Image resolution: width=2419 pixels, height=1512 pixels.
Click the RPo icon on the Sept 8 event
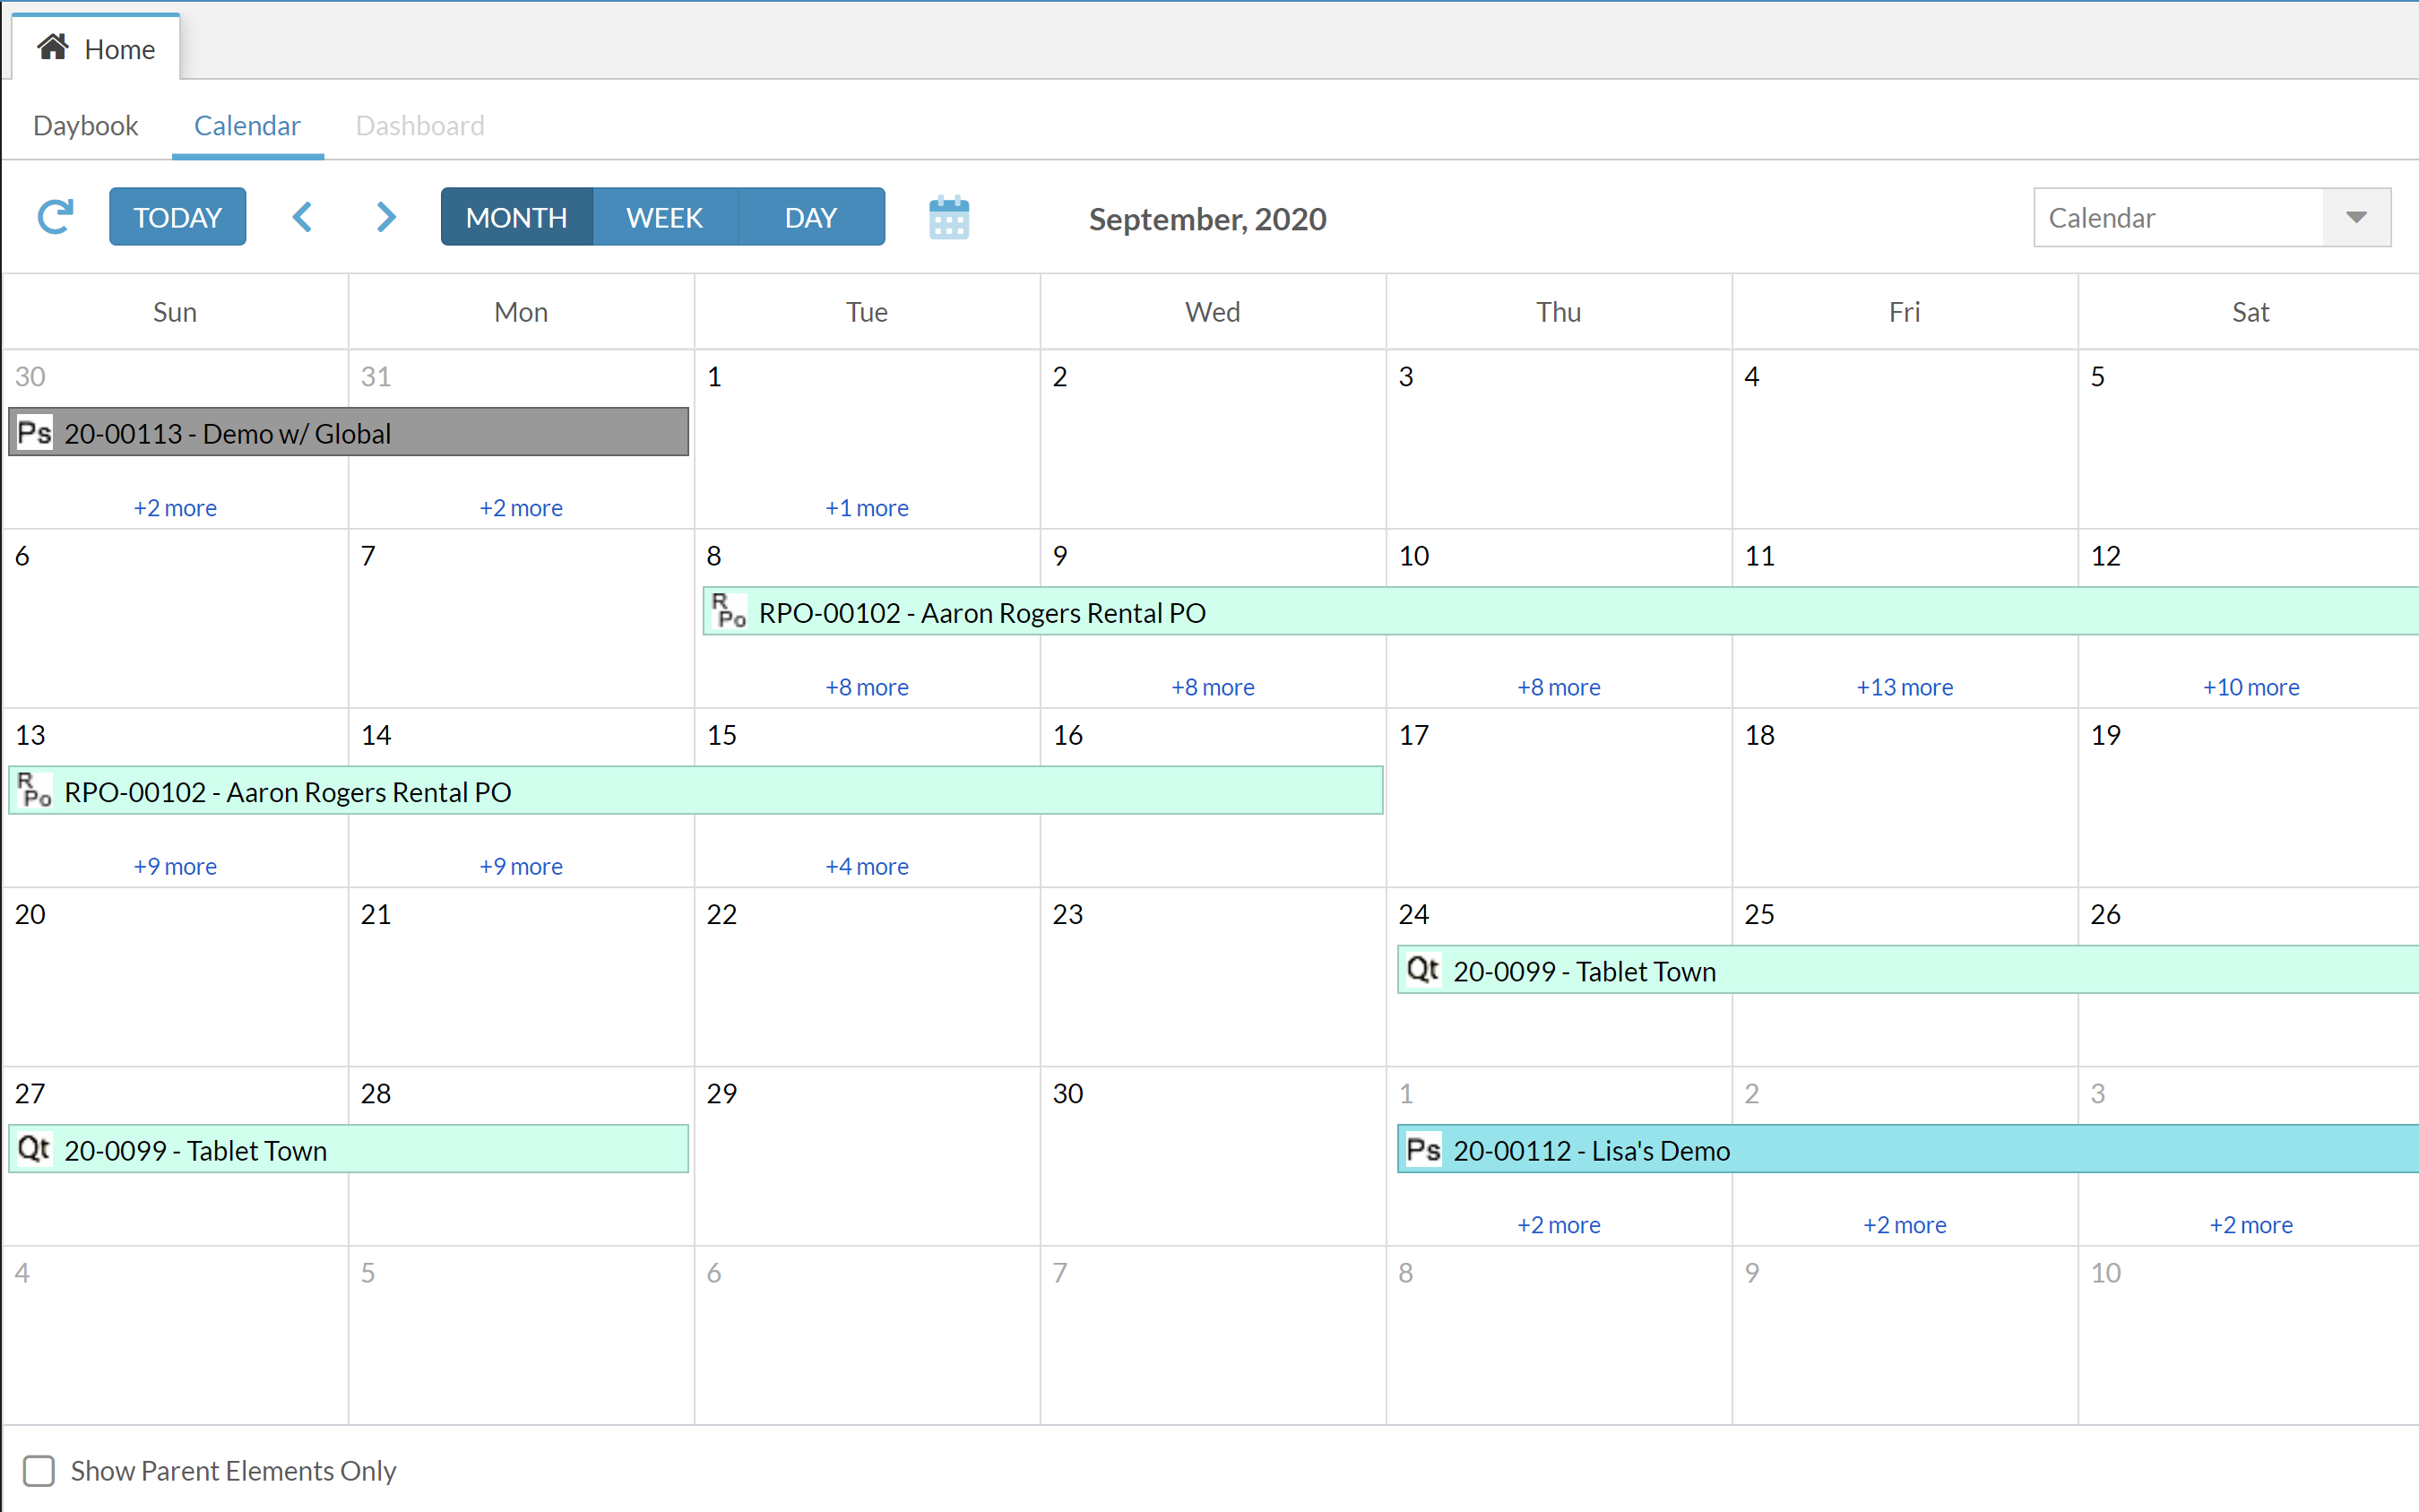pyautogui.click(x=729, y=612)
